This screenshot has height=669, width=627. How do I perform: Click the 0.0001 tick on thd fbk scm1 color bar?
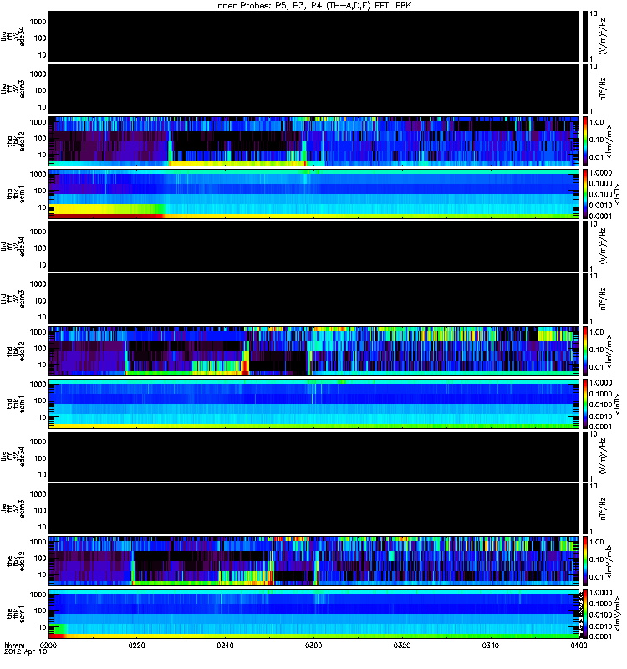(600, 426)
